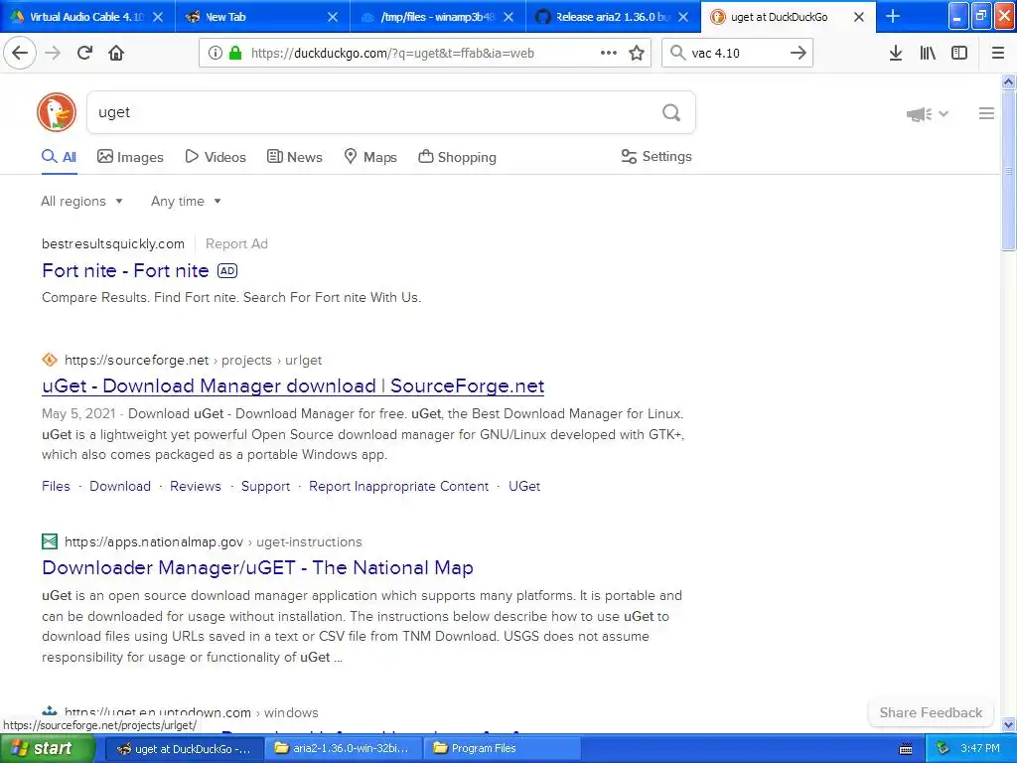Viewport: 1017px width, 763px height.
Task: Close the Virtual Audio Cable tab
Action: (x=158, y=17)
